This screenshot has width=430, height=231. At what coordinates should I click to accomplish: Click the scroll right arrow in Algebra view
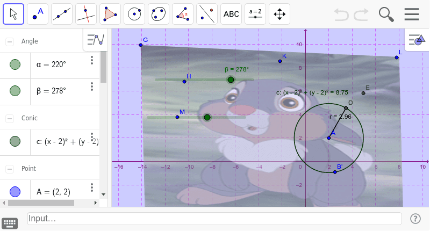[x=96, y=203]
